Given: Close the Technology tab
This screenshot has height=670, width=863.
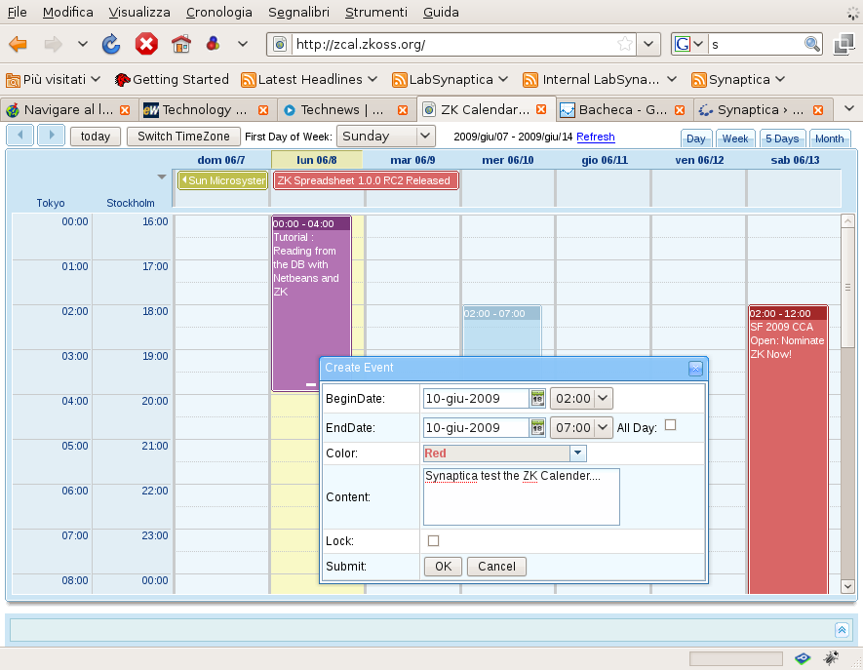Looking at the screenshot, I should [x=263, y=110].
